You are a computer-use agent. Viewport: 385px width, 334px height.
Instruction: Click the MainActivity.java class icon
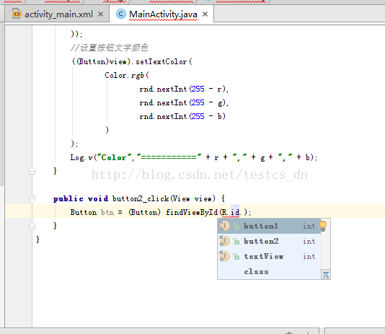pyautogui.click(x=121, y=14)
